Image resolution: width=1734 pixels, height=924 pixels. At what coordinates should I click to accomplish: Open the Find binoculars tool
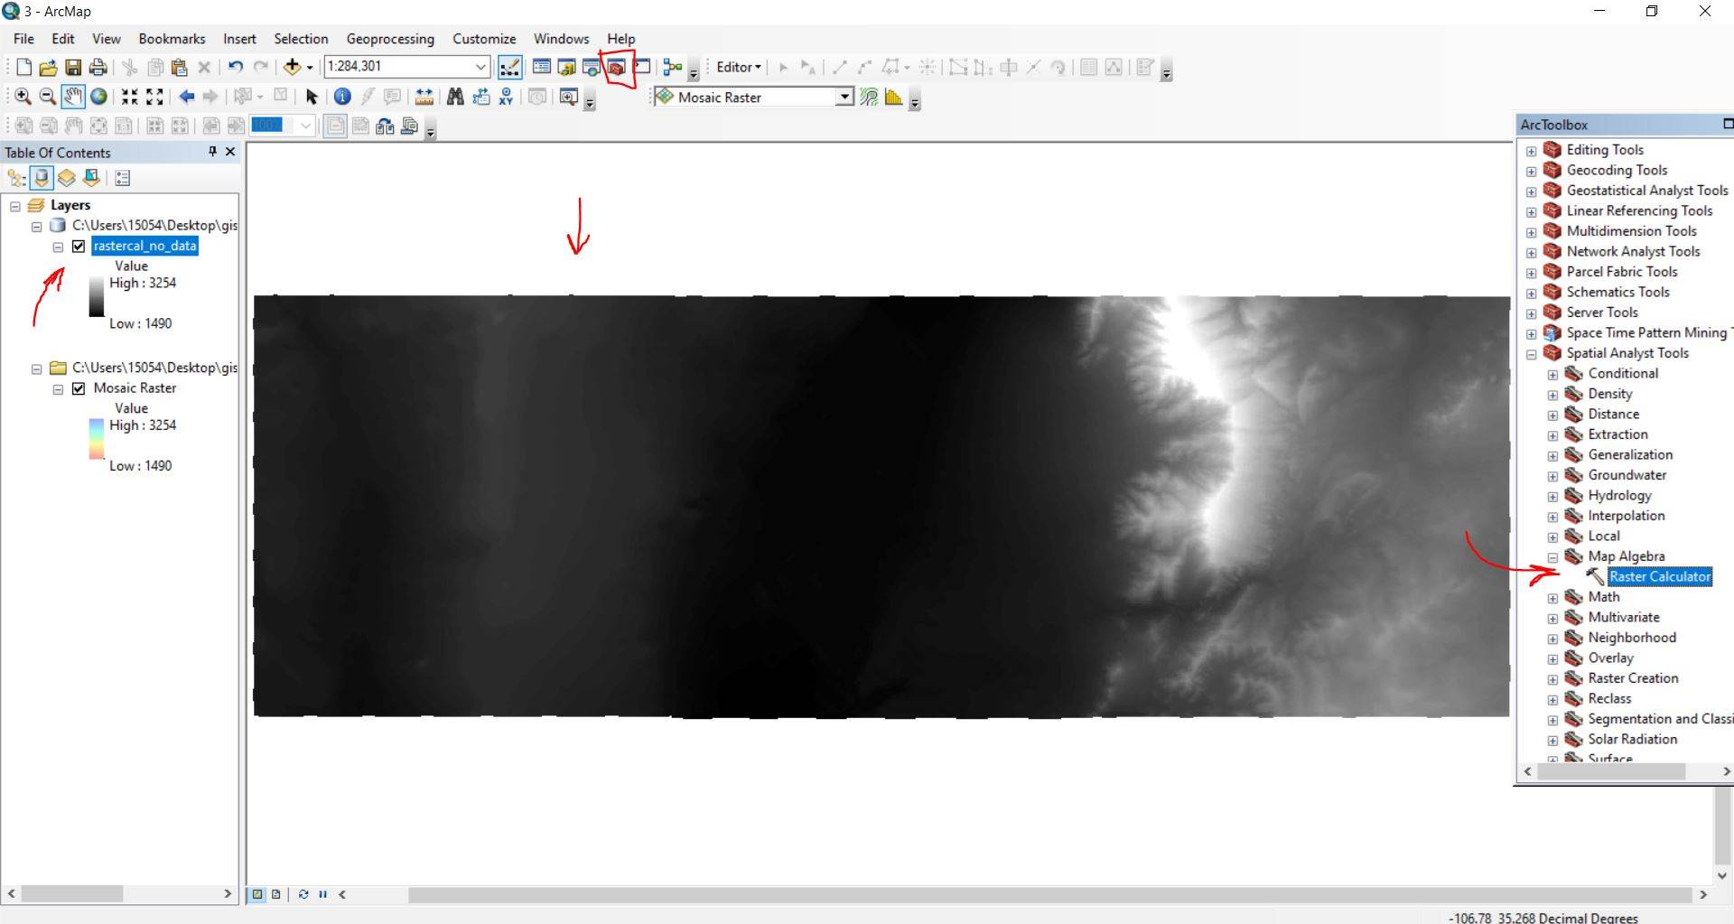coord(455,97)
